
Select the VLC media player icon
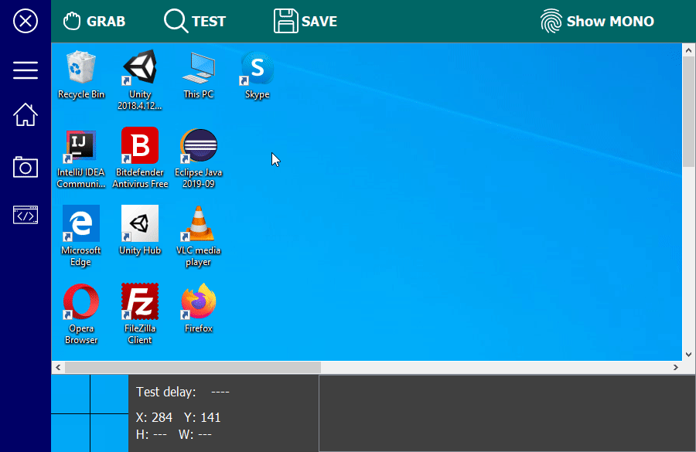[x=199, y=236]
